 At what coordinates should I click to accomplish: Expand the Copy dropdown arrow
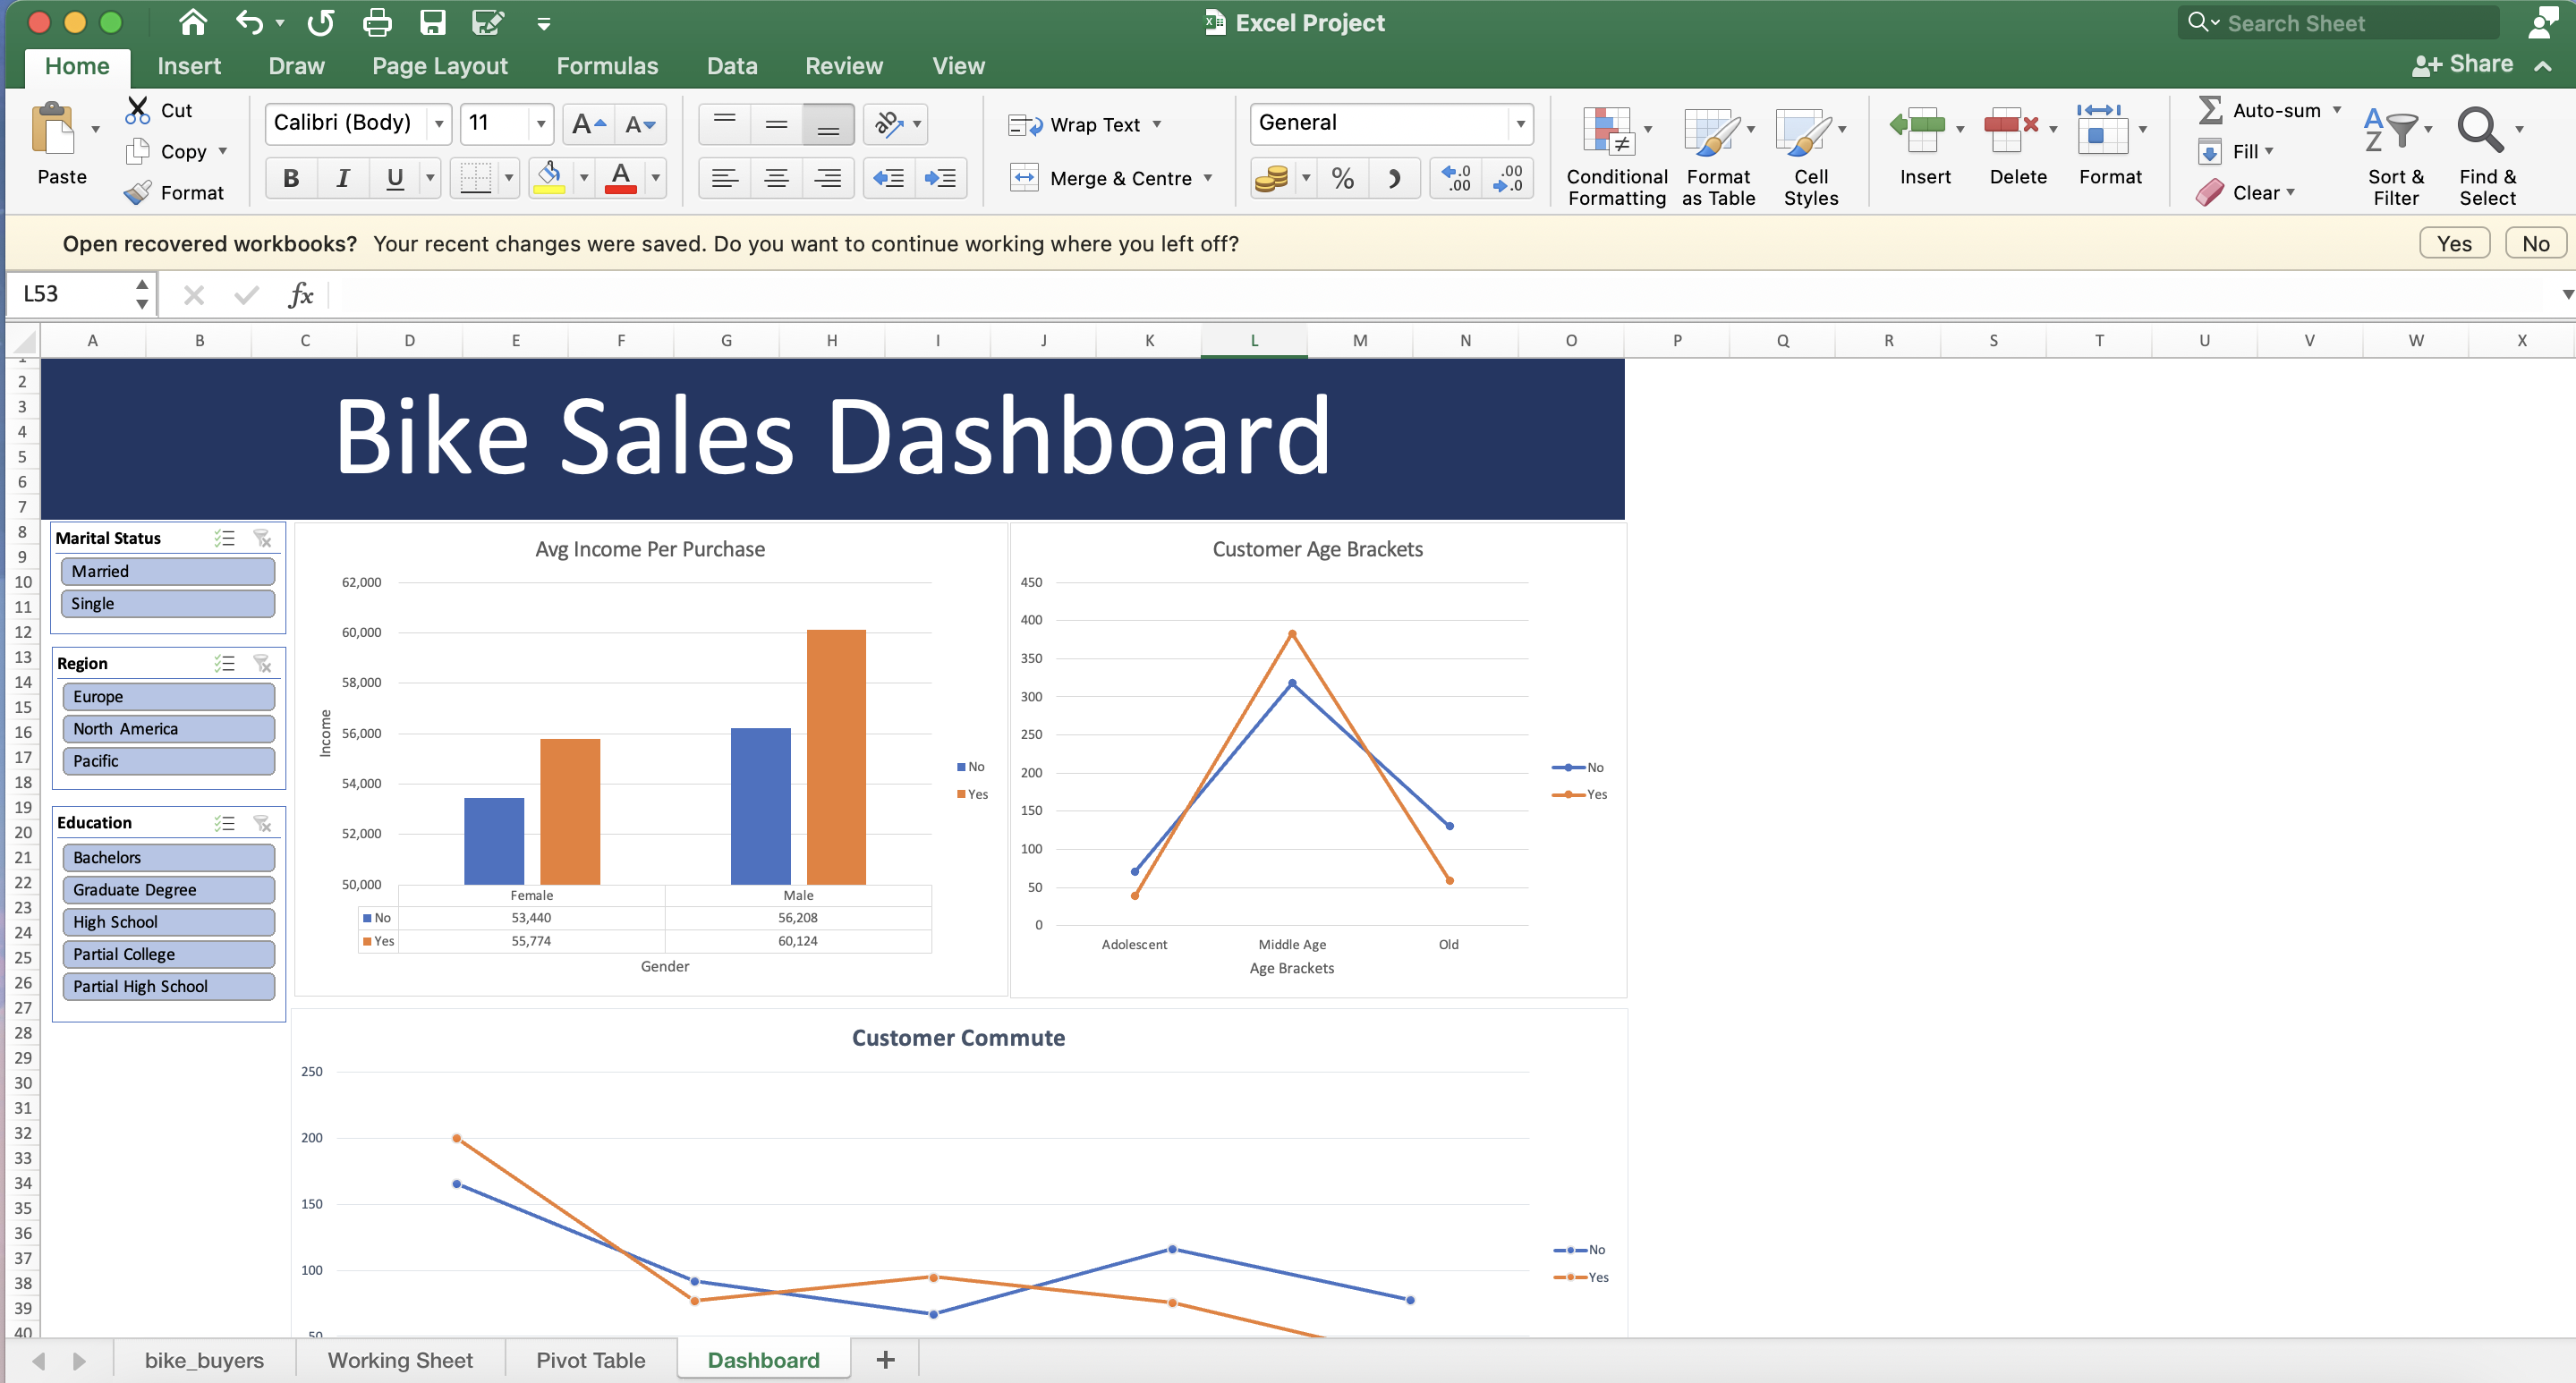coord(222,151)
